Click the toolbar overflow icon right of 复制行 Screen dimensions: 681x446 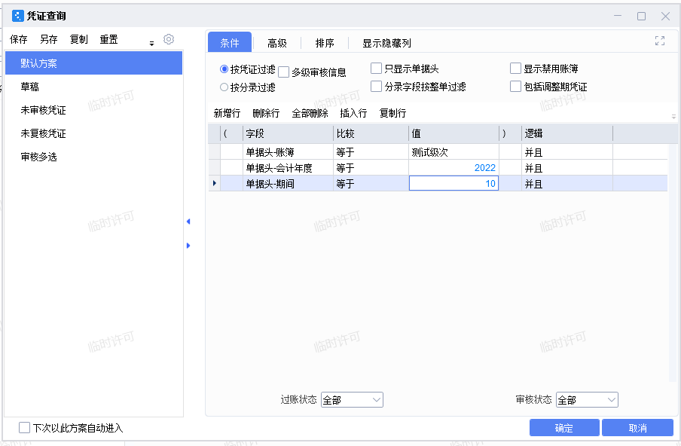(x=673, y=116)
